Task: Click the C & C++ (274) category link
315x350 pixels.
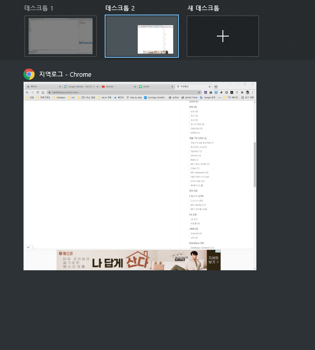Action: click(x=196, y=196)
